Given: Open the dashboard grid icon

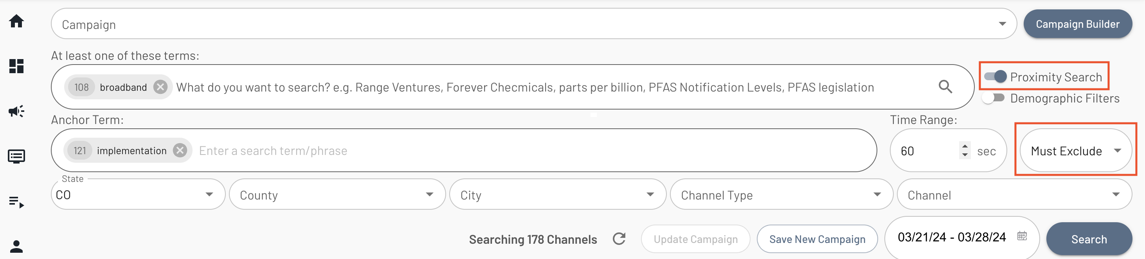Looking at the screenshot, I should (x=16, y=66).
